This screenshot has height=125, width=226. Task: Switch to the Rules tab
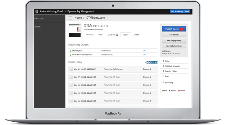point(101,35)
